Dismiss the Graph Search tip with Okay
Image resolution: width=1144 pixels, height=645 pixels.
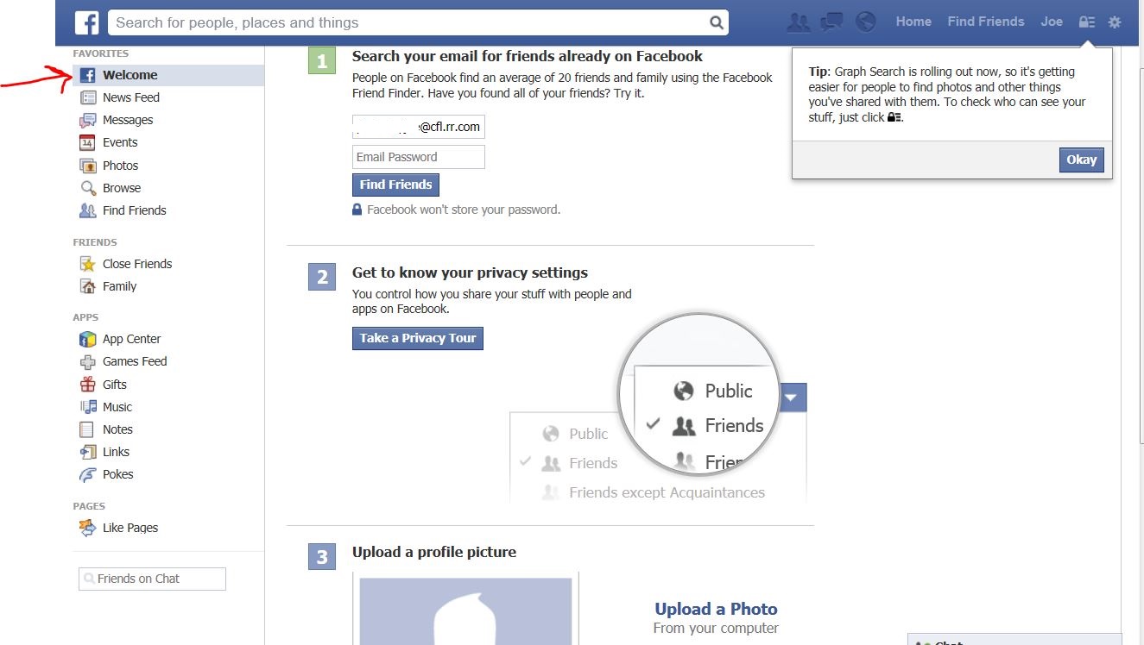tap(1082, 160)
